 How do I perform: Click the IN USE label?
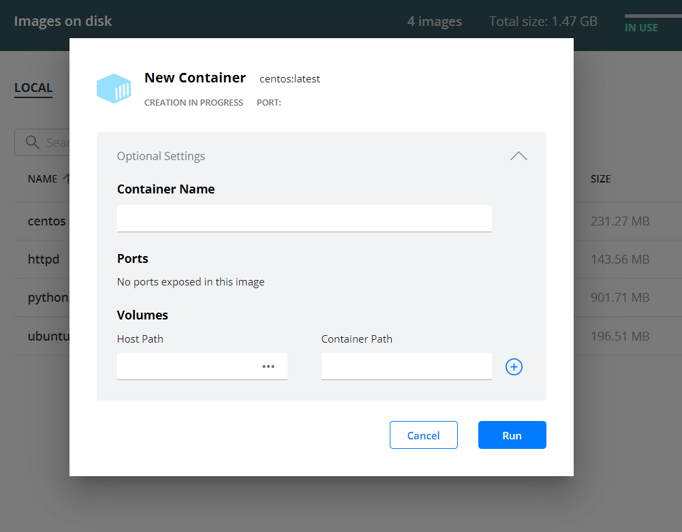click(x=641, y=27)
